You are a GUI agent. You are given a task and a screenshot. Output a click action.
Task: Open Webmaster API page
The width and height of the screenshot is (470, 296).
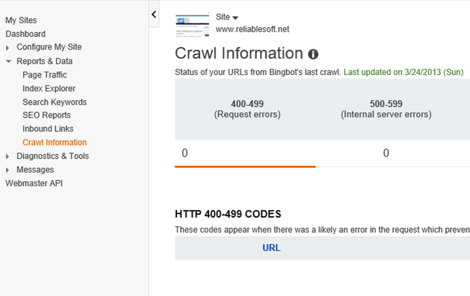point(34,183)
